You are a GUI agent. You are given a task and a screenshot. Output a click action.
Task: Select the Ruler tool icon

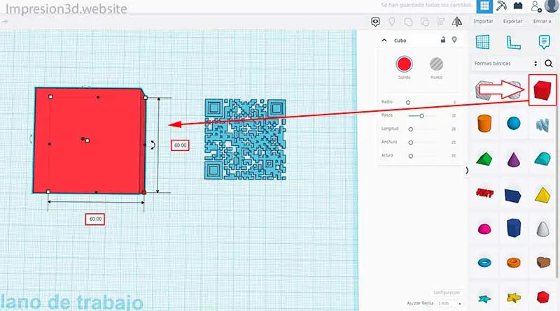click(x=513, y=42)
